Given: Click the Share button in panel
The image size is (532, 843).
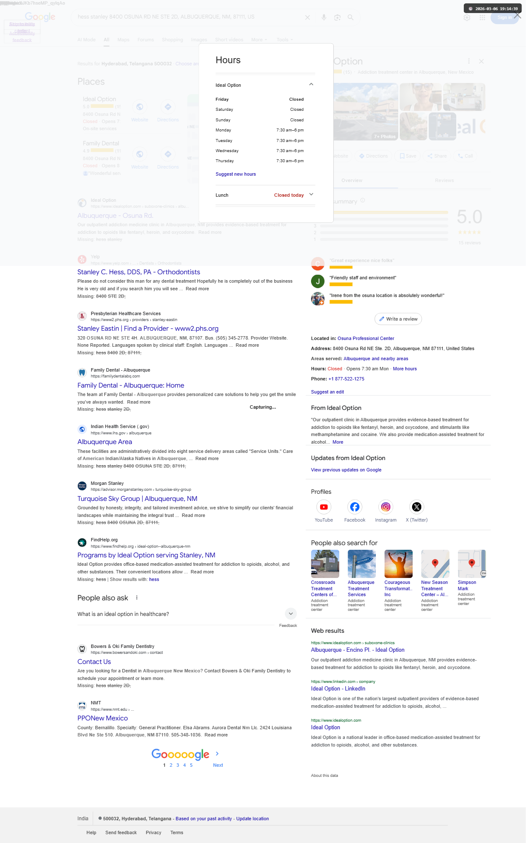Looking at the screenshot, I should click(437, 156).
